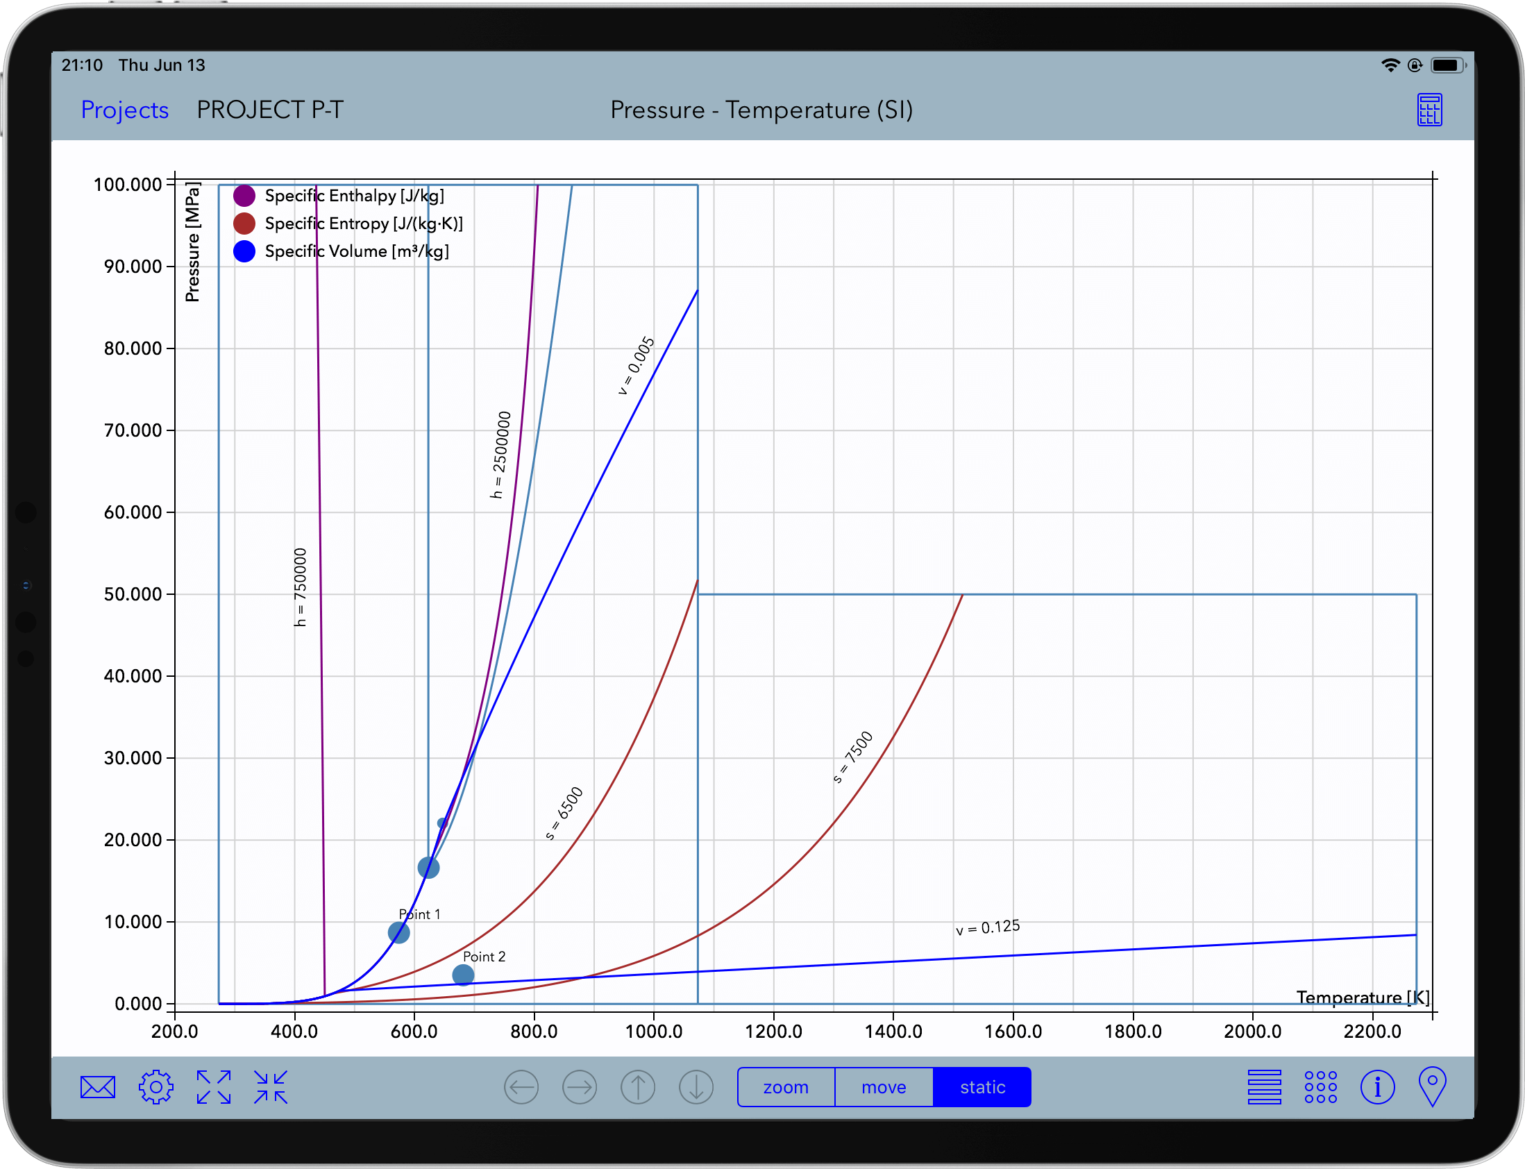Viewport: 1525px width, 1169px height.
Task: Tap the info icon in the bottom toolbar
Action: pos(1378,1086)
